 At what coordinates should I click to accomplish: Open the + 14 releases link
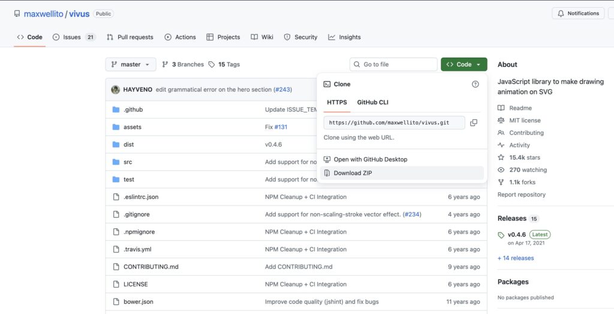click(515, 258)
